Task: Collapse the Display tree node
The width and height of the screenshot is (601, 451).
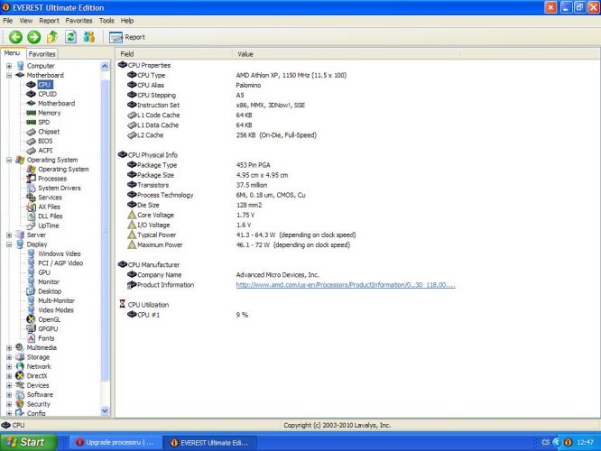Action: pos(9,244)
